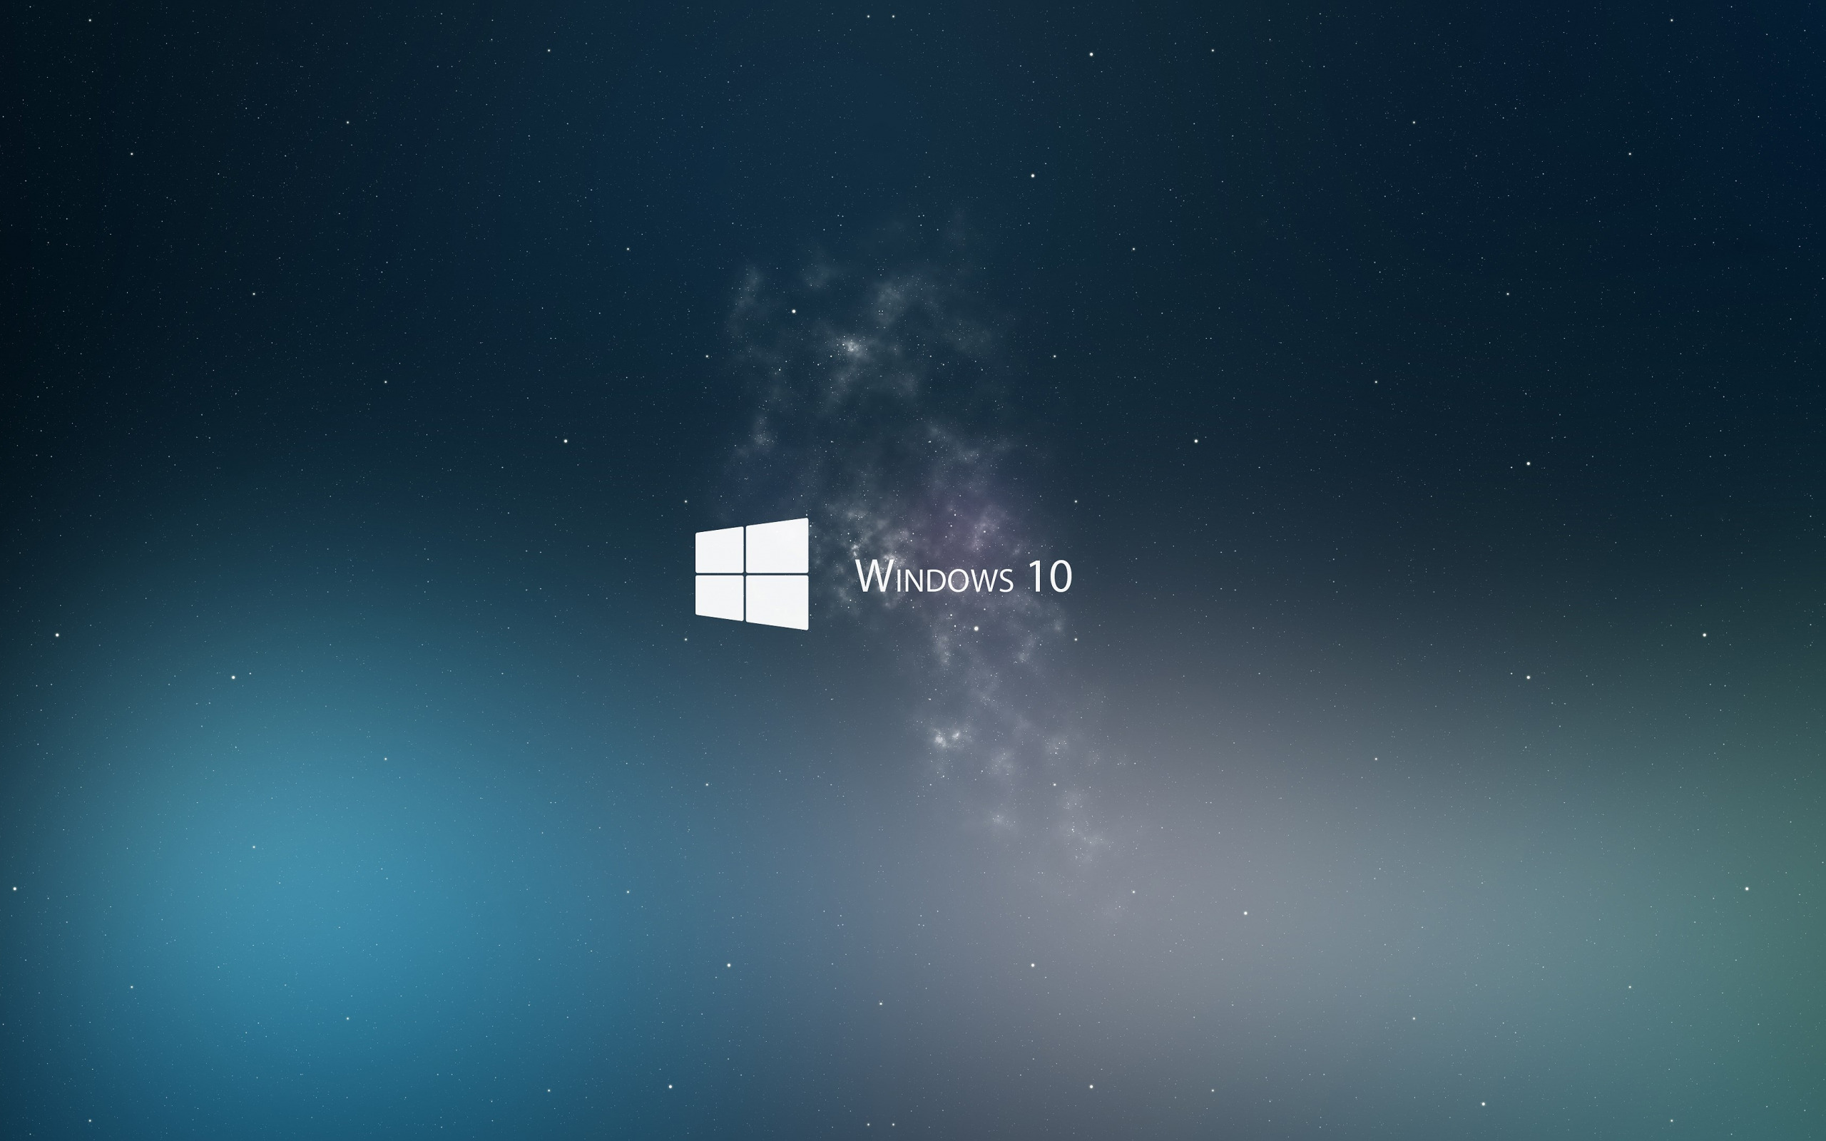This screenshot has height=1141, width=1826.
Task: Click the final "S" in Windows text
Action: coord(1006,581)
